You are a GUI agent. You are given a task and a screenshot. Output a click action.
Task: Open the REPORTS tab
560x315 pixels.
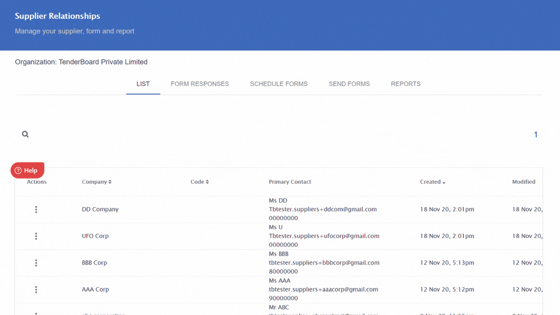tap(406, 84)
